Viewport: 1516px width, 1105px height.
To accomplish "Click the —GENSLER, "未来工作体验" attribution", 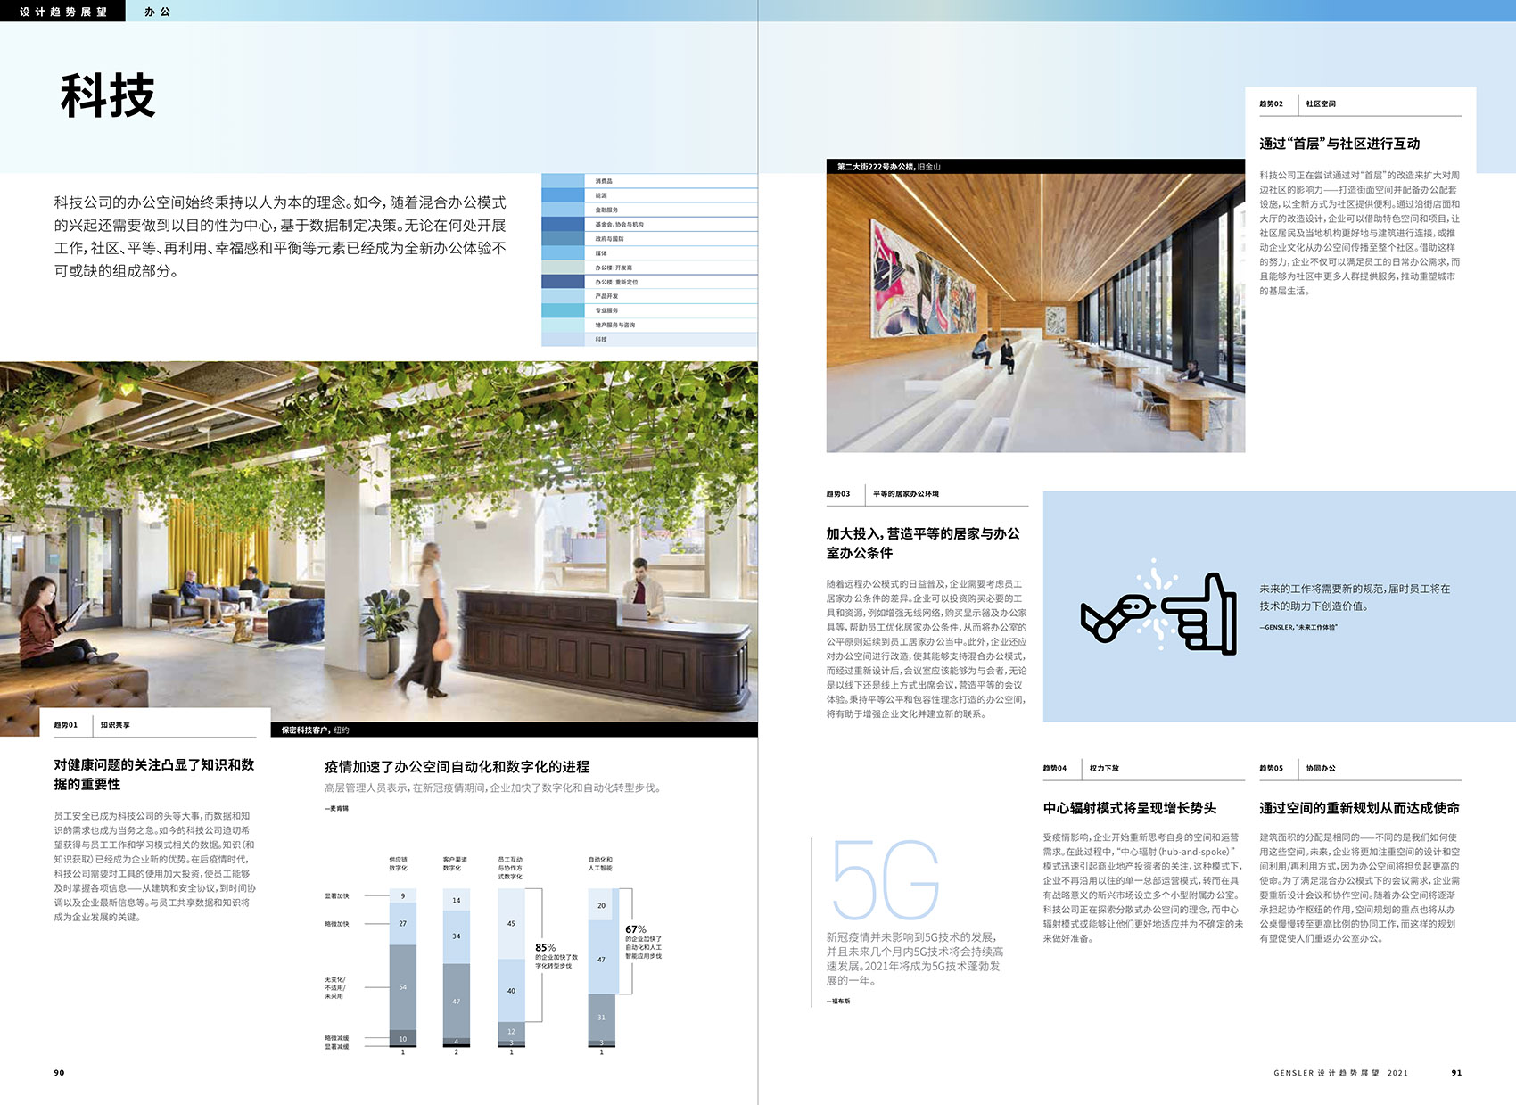I will tap(1298, 627).
